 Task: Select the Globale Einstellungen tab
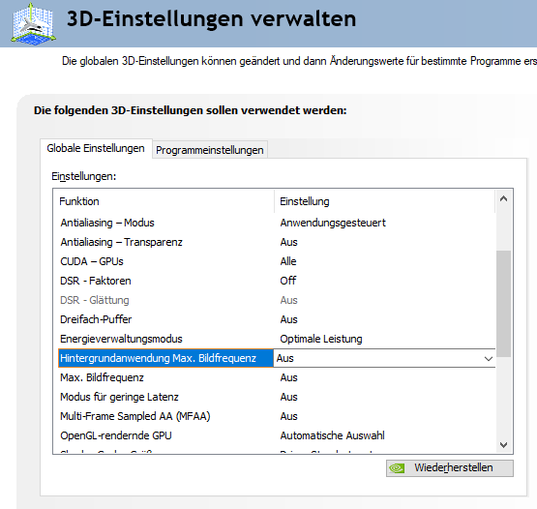96,148
